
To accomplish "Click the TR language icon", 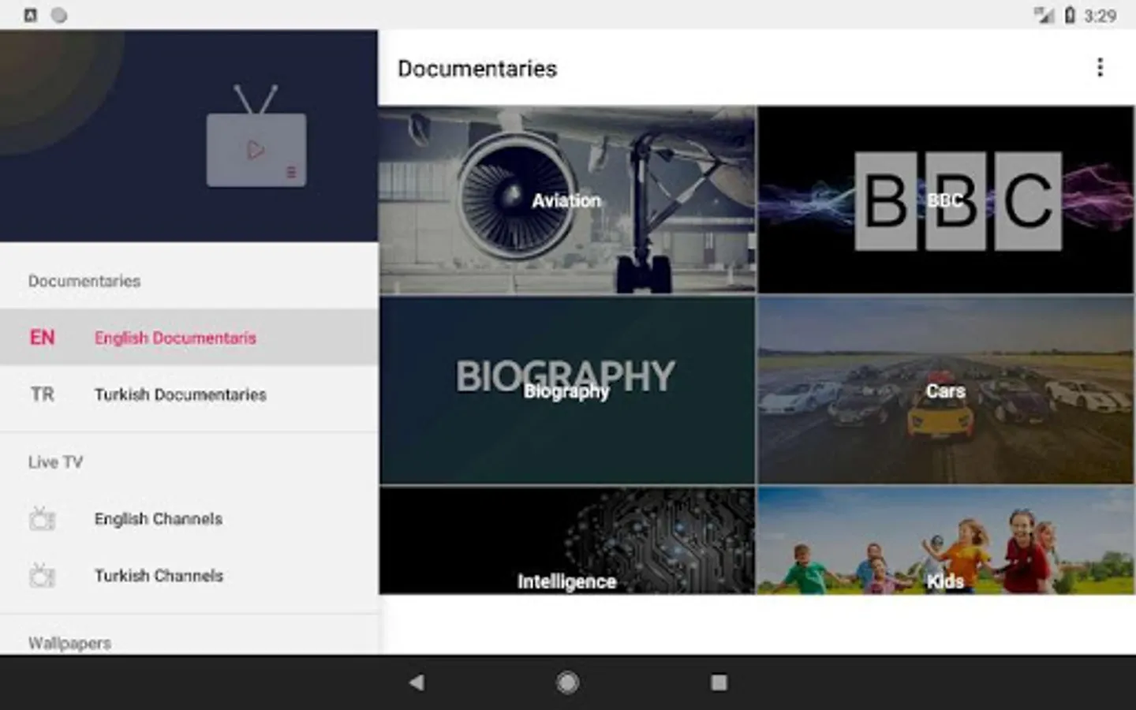I will 43,394.
